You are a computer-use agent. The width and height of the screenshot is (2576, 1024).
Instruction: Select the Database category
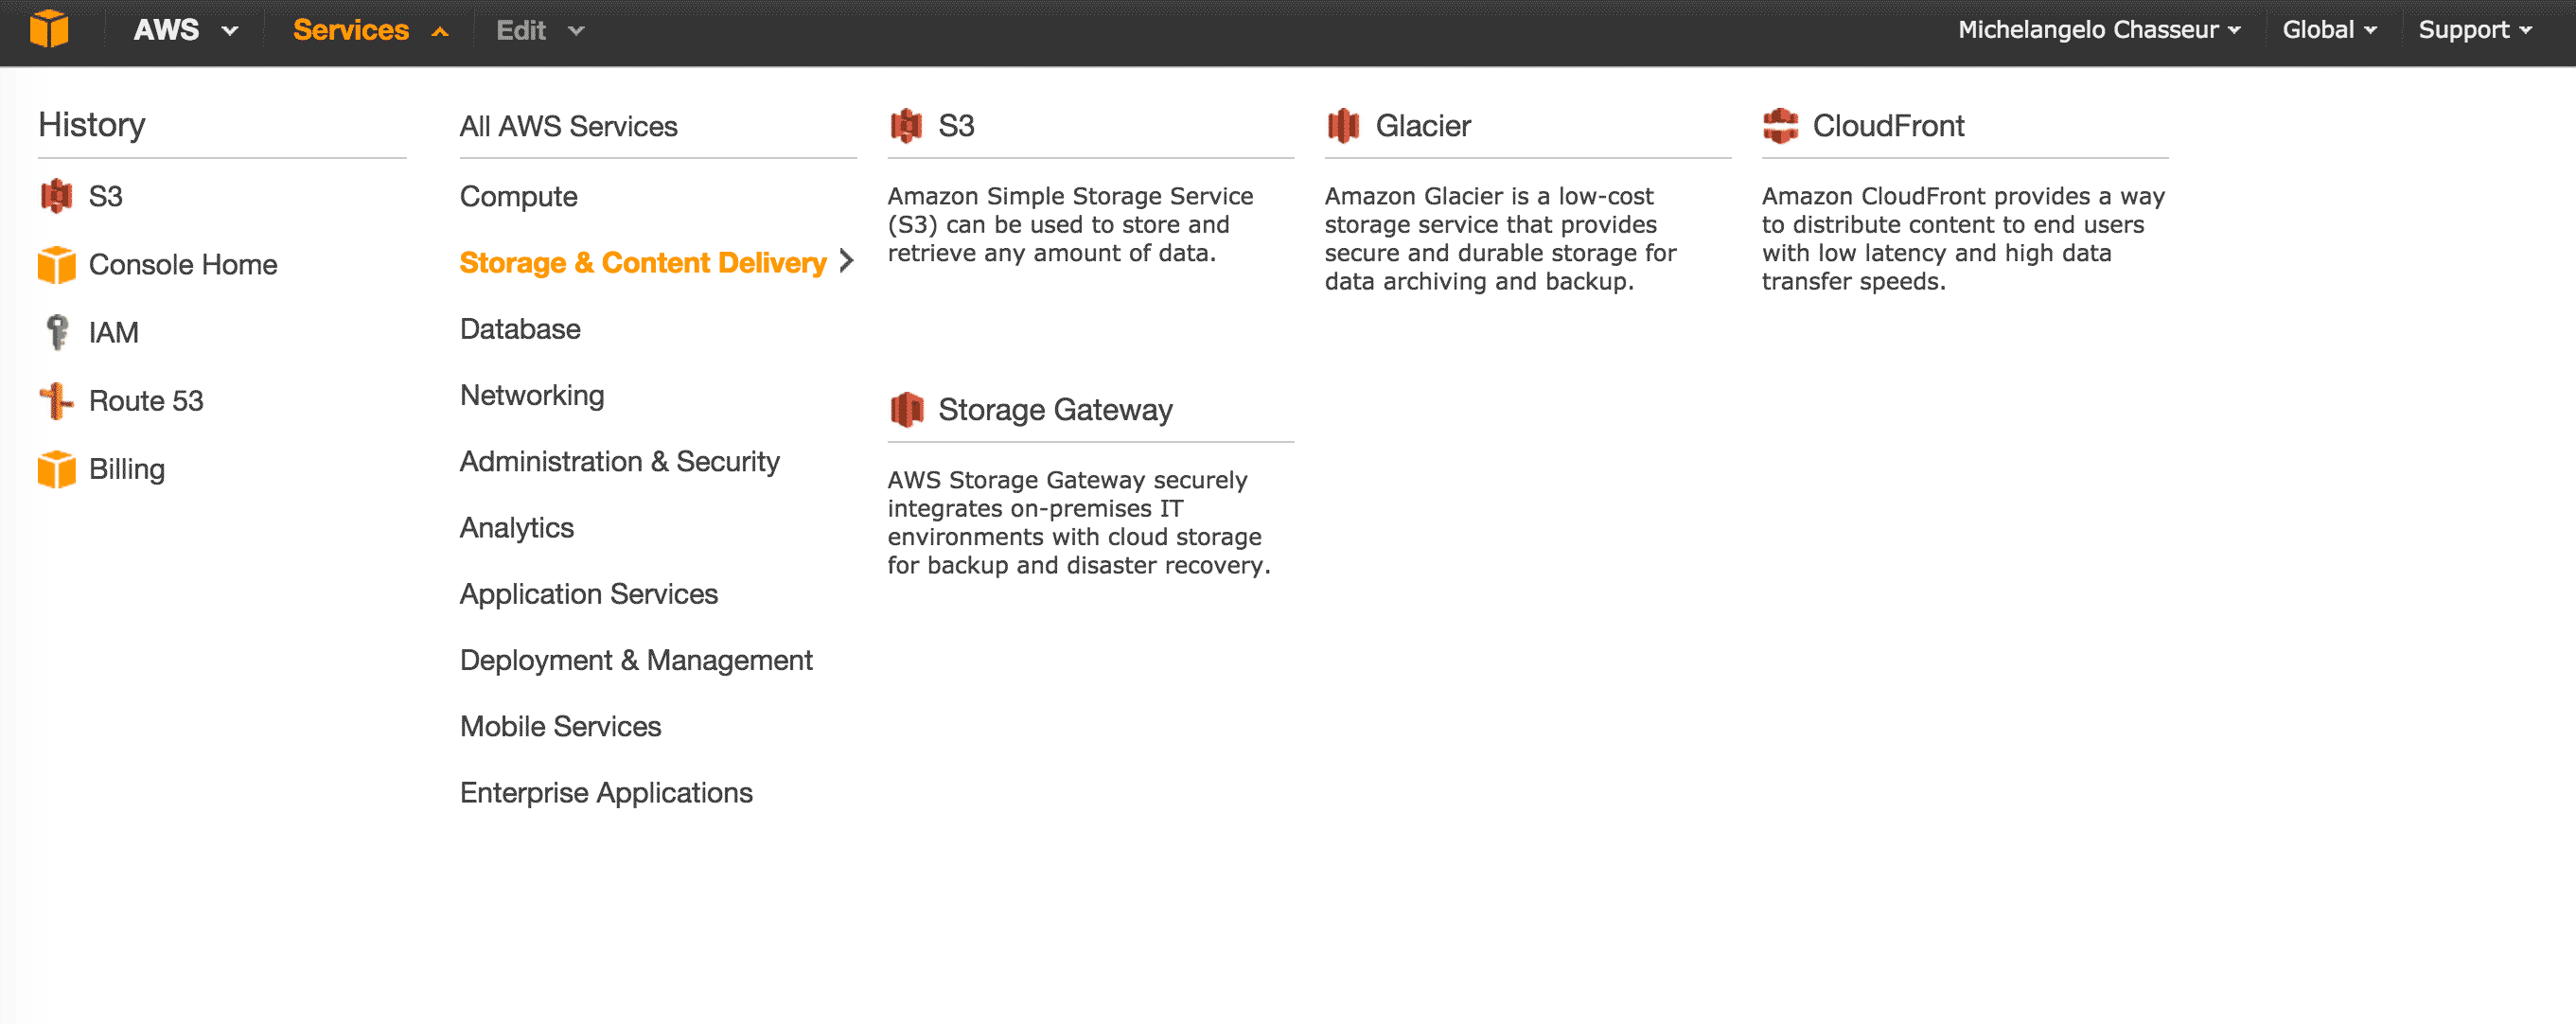pos(520,329)
